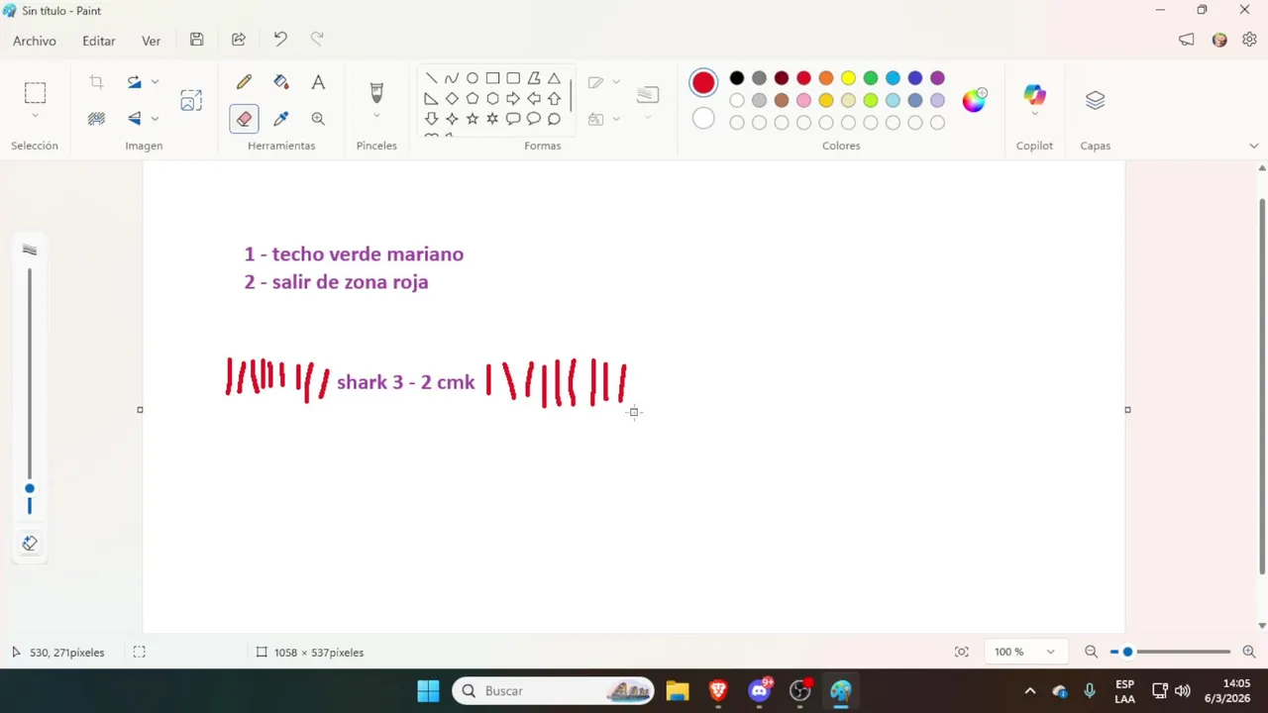
Task: Open the Copilot button
Action: tap(1034, 95)
